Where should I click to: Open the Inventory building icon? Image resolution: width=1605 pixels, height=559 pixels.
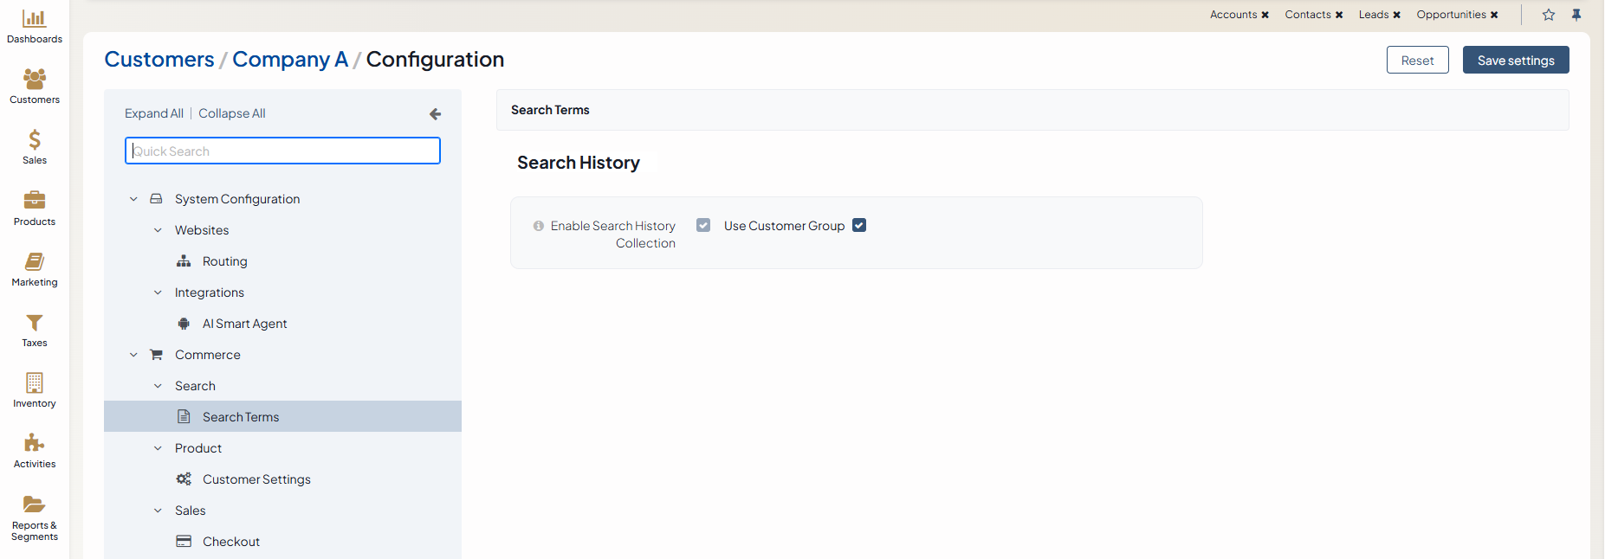(x=35, y=382)
